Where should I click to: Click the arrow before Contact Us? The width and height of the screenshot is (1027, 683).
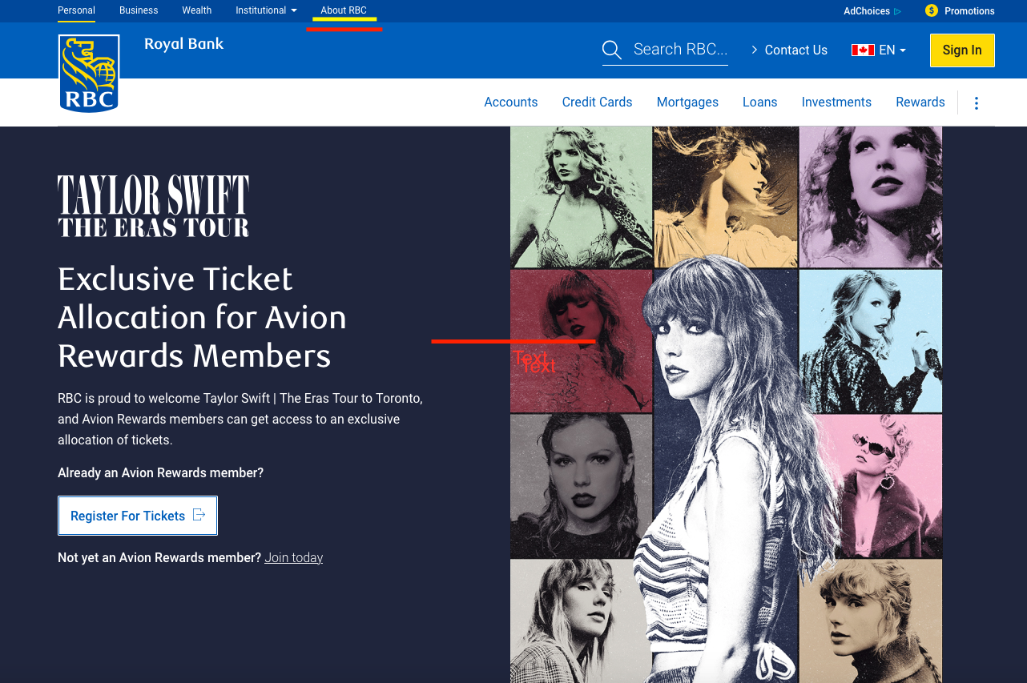click(754, 50)
